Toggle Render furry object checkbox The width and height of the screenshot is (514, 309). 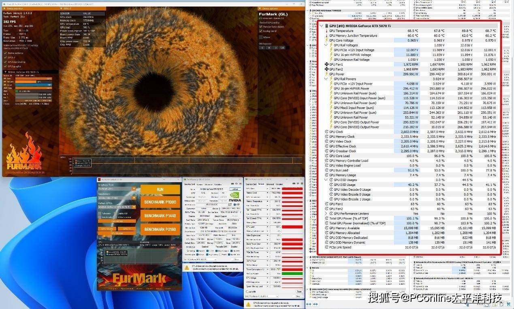(x=261, y=27)
